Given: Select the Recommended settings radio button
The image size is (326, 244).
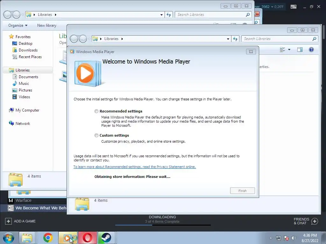Looking at the screenshot, I should (96, 111).
